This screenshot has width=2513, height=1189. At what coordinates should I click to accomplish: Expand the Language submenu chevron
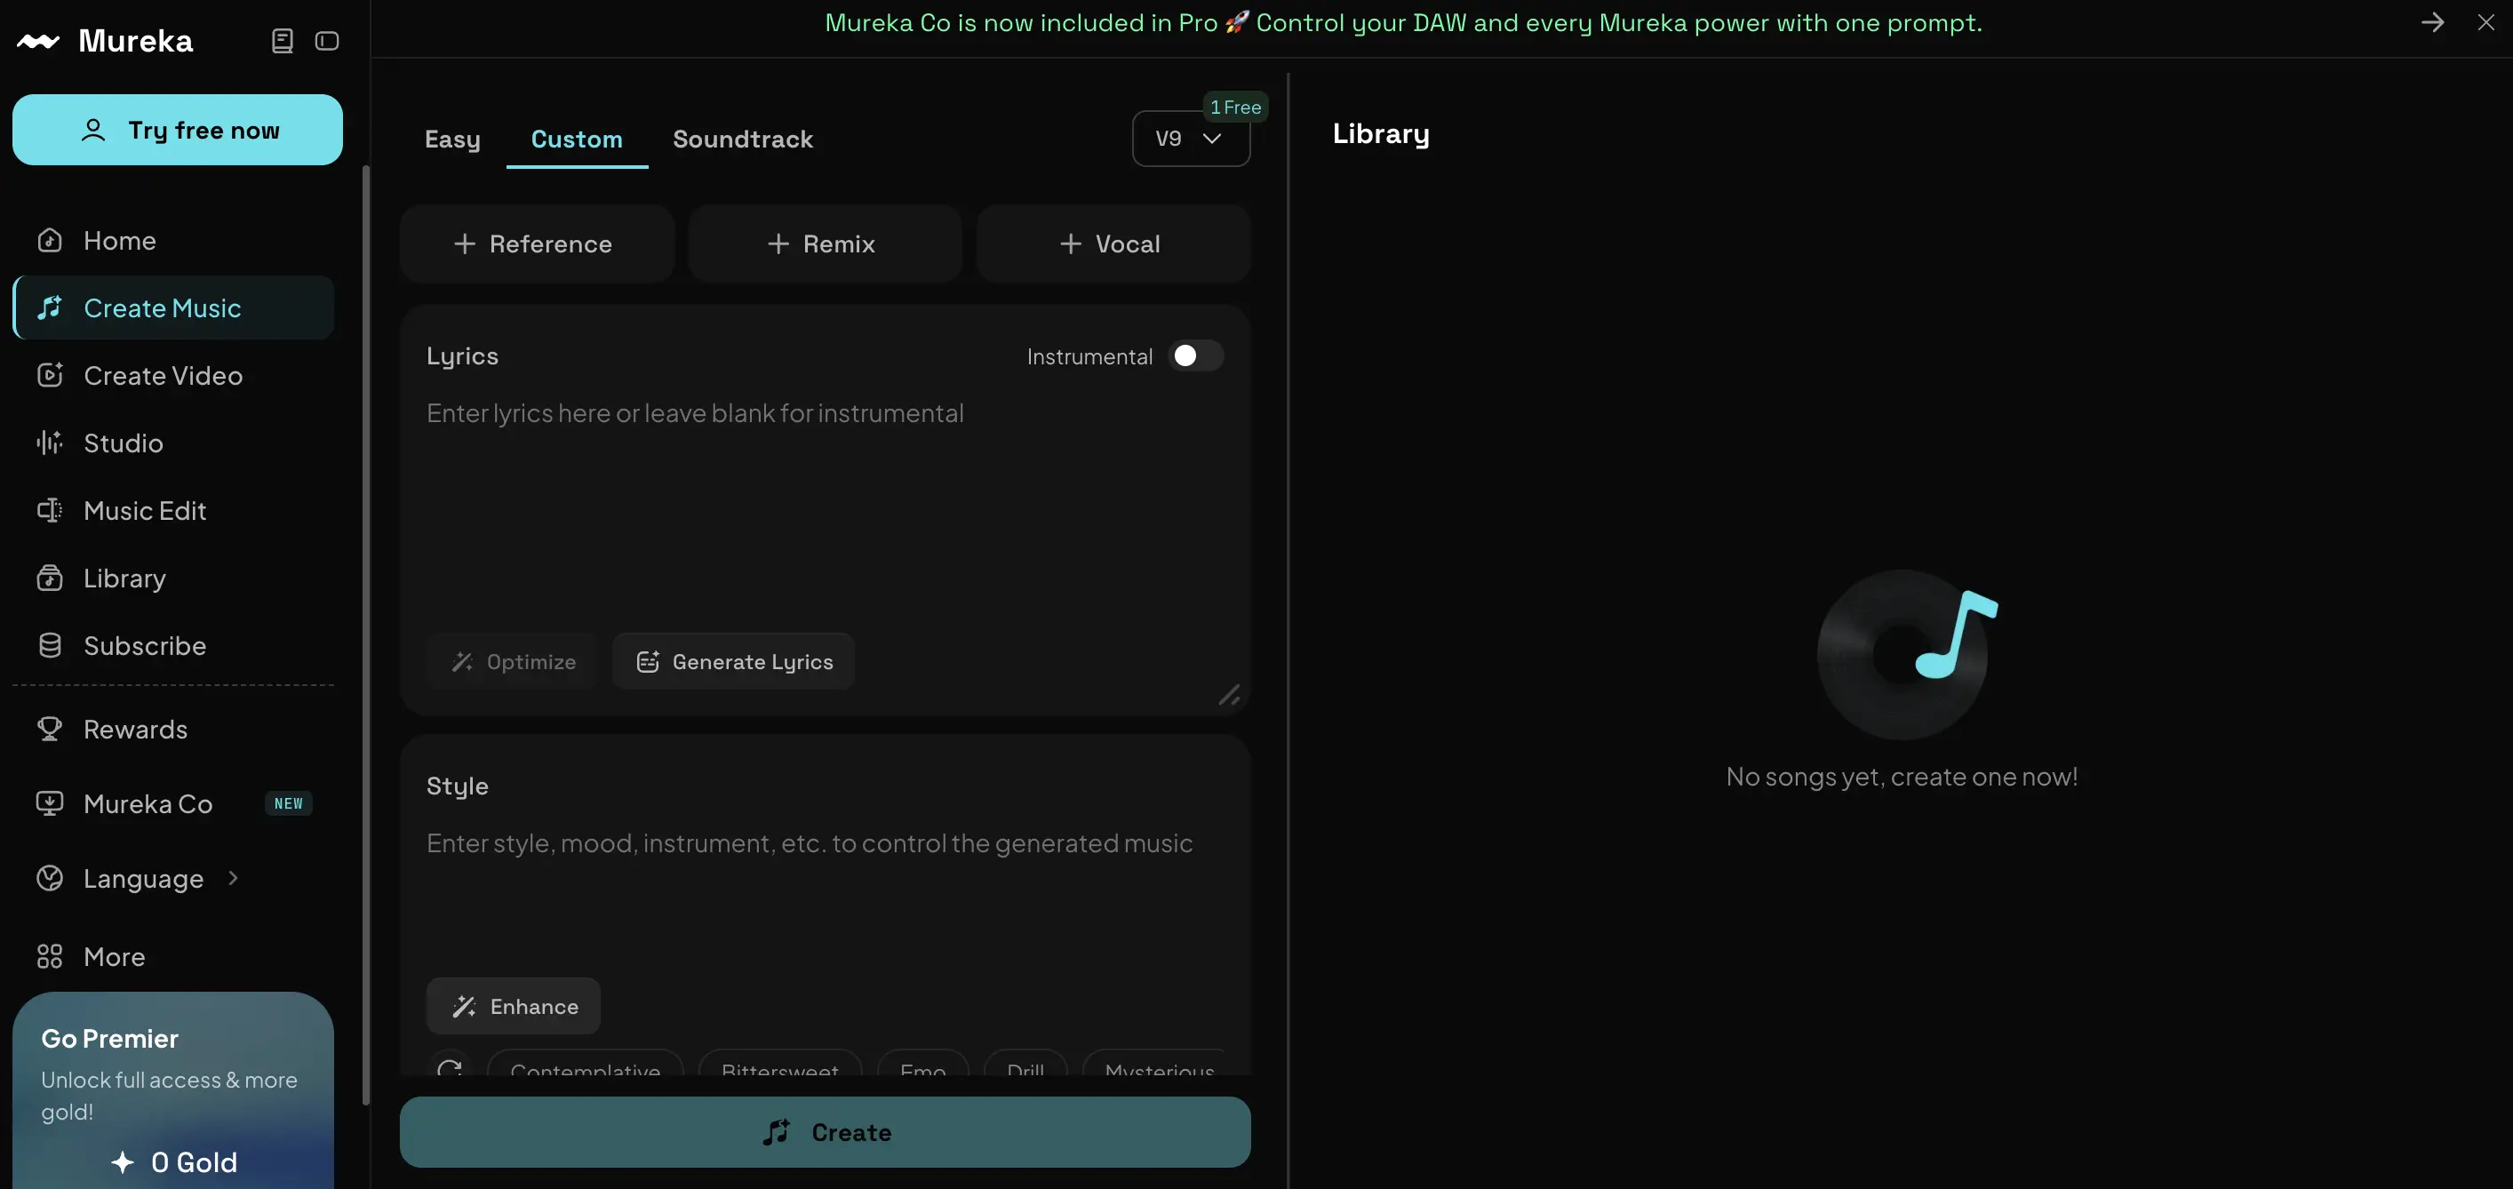[233, 878]
